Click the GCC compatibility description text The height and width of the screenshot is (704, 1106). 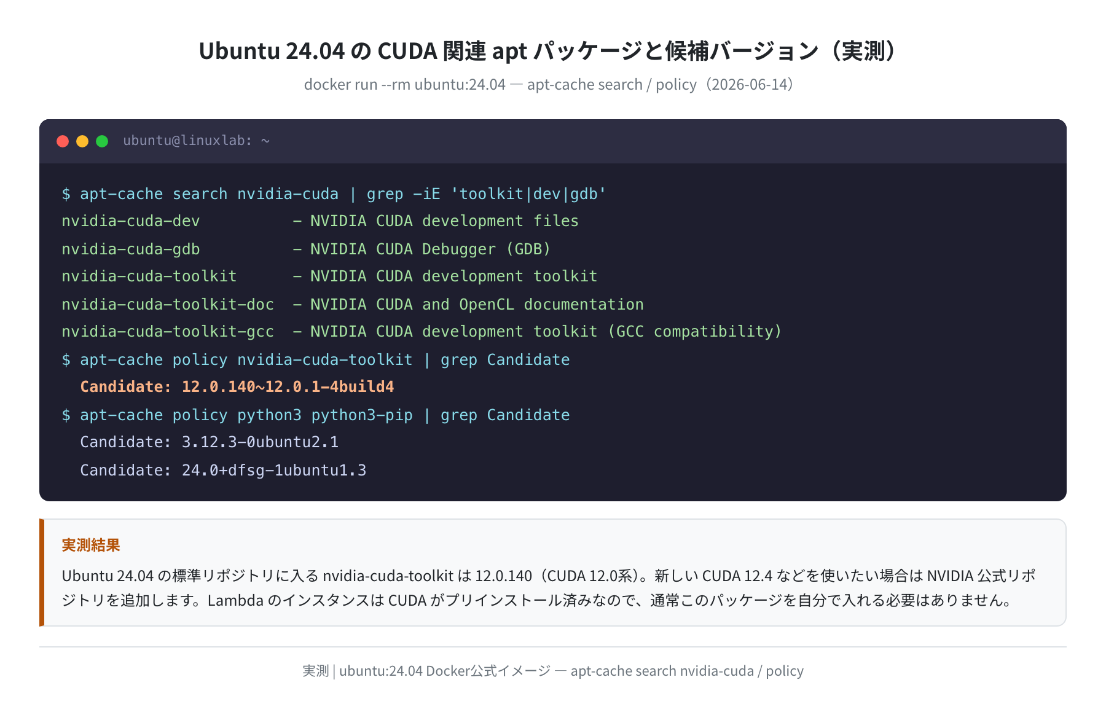pyautogui.click(x=546, y=332)
